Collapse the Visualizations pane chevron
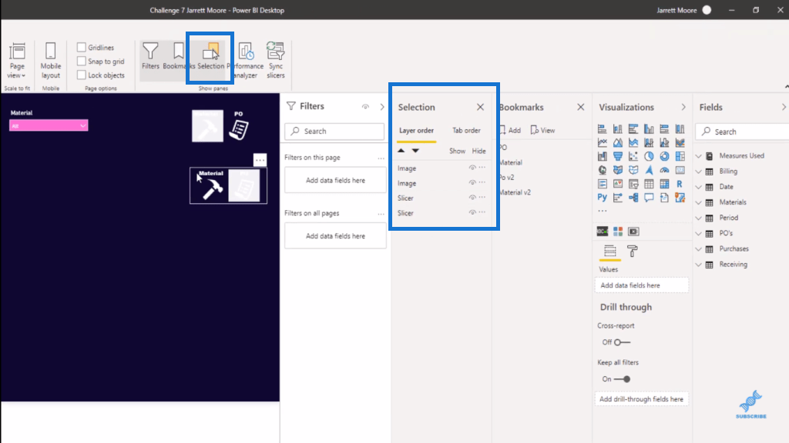Screen dimensions: 789x443 [683, 107]
